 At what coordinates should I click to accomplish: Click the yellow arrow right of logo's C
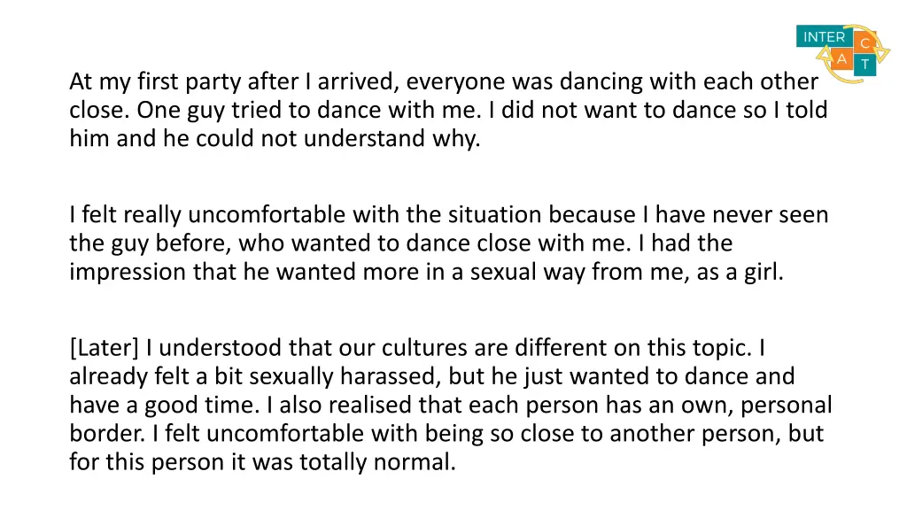click(x=883, y=54)
